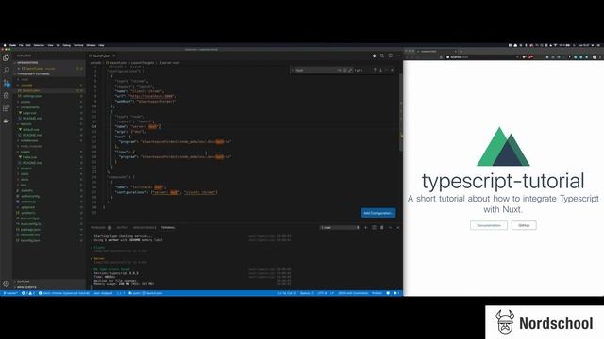Open the Terminal menu in menu bar
Viewport: 604px width, 339px height.
[78, 45]
